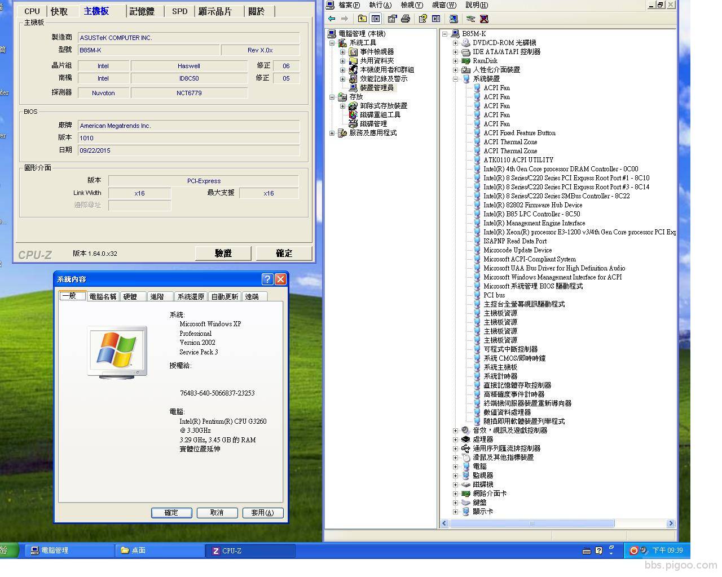The image size is (722, 577).
Task: Expand the IDE ATA/ATAPI 控制器 category
Action: 455,52
